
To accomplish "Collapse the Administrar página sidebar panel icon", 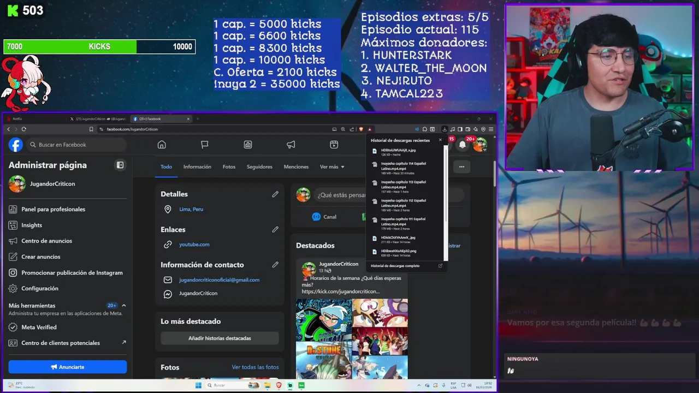I will pyautogui.click(x=120, y=165).
